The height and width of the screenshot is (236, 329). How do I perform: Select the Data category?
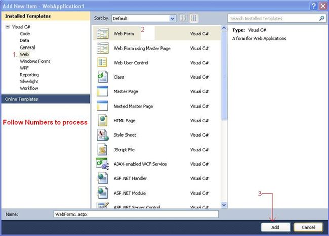[24, 40]
